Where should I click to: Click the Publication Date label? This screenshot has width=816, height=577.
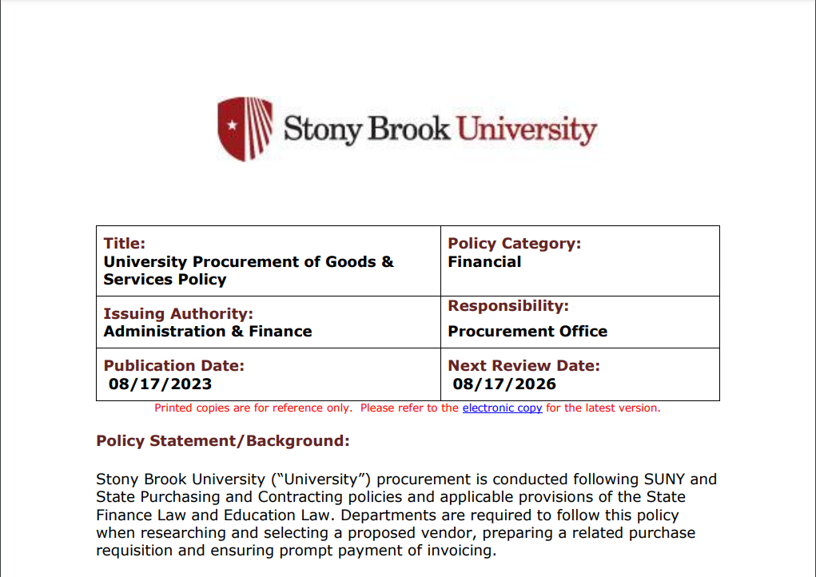pos(174,366)
